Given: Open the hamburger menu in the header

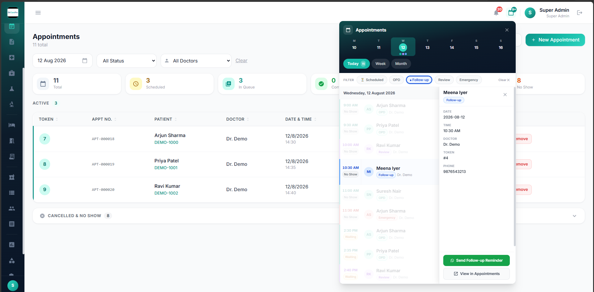Looking at the screenshot, I should click(x=38, y=13).
